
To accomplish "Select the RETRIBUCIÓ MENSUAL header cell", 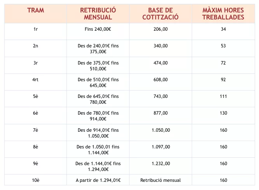I will [98, 14].
